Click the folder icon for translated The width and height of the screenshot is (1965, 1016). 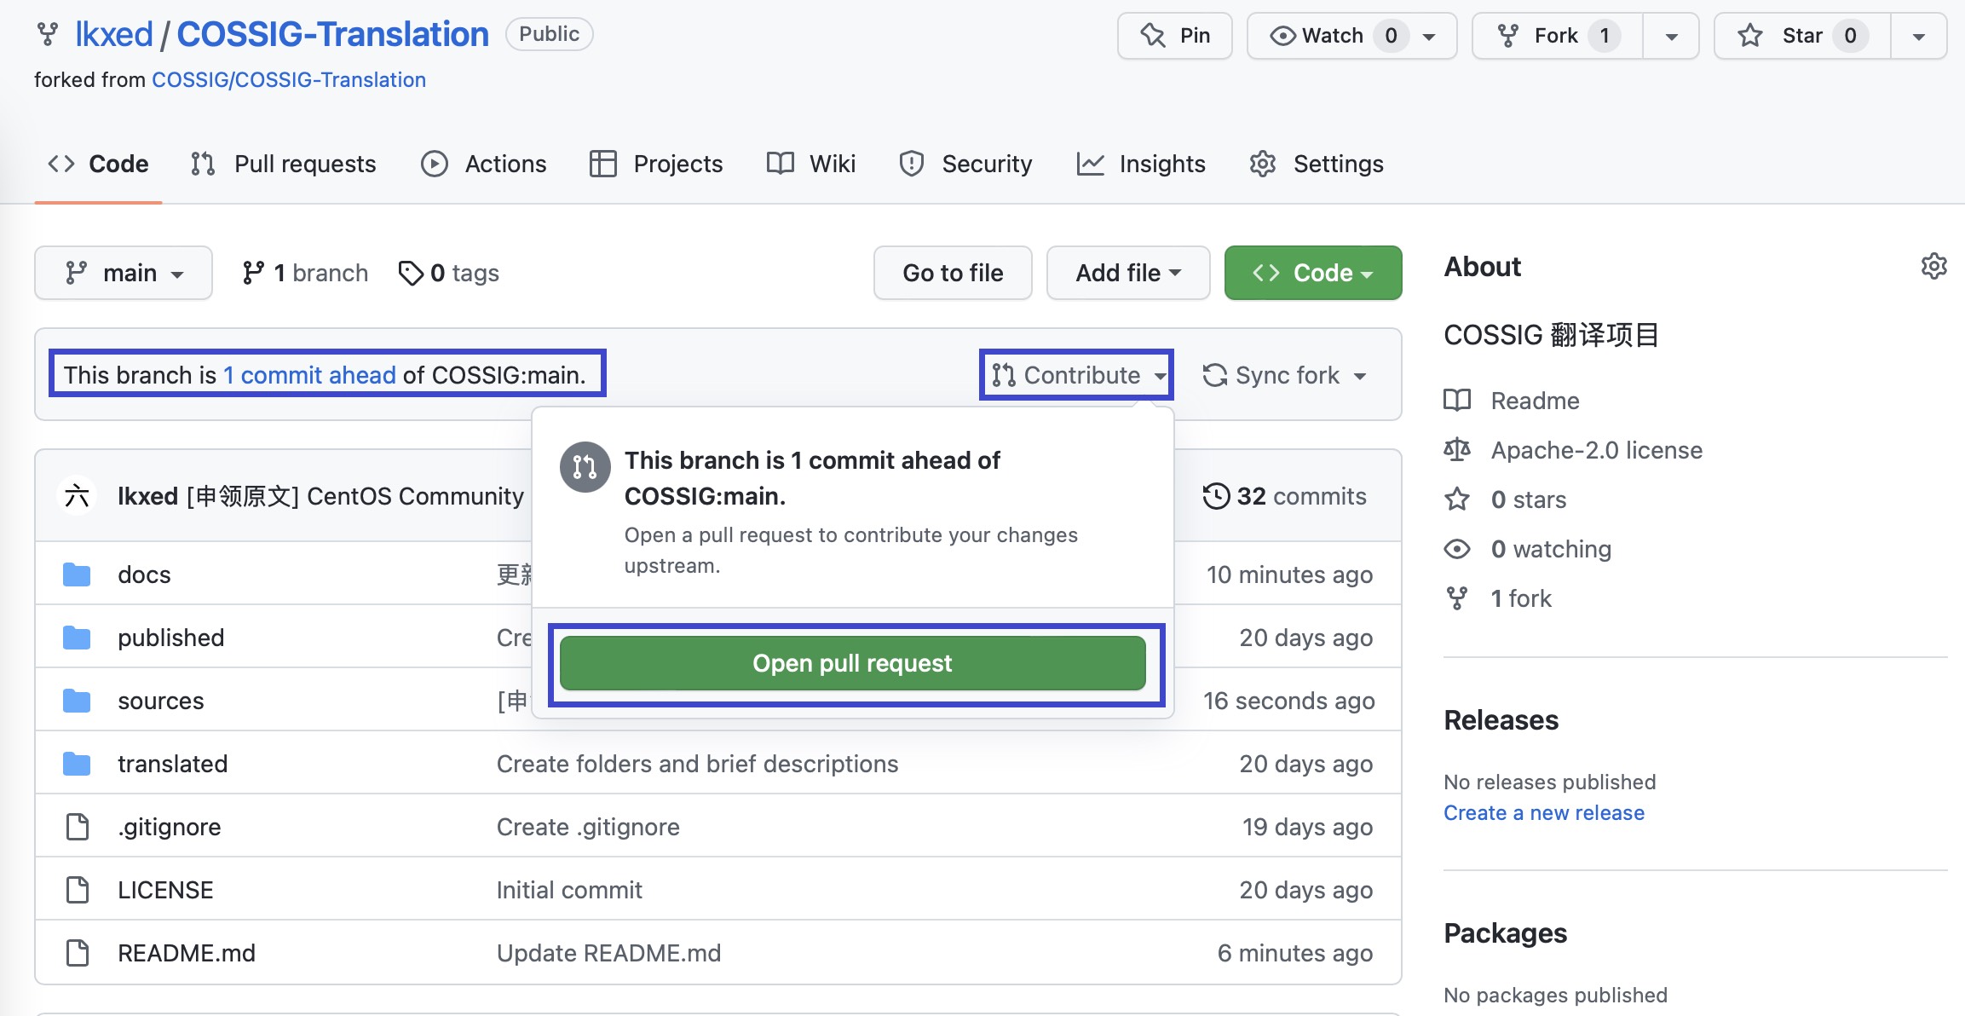coord(77,764)
